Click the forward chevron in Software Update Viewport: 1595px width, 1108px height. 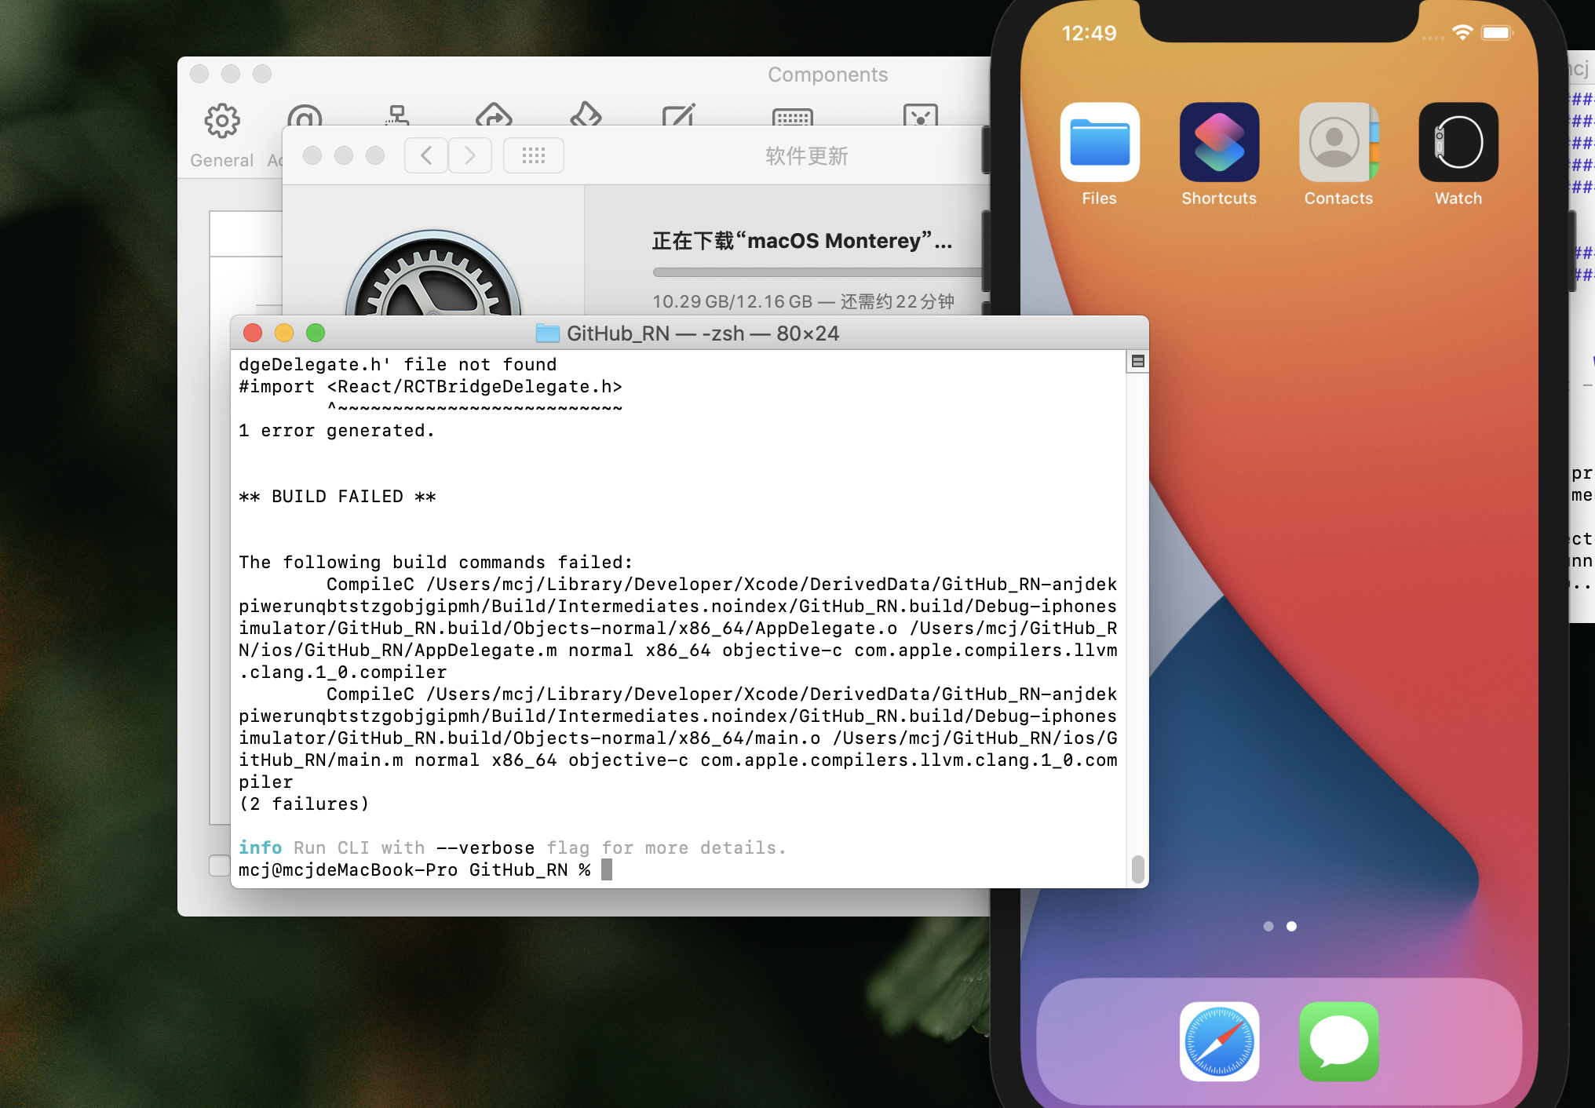click(470, 155)
